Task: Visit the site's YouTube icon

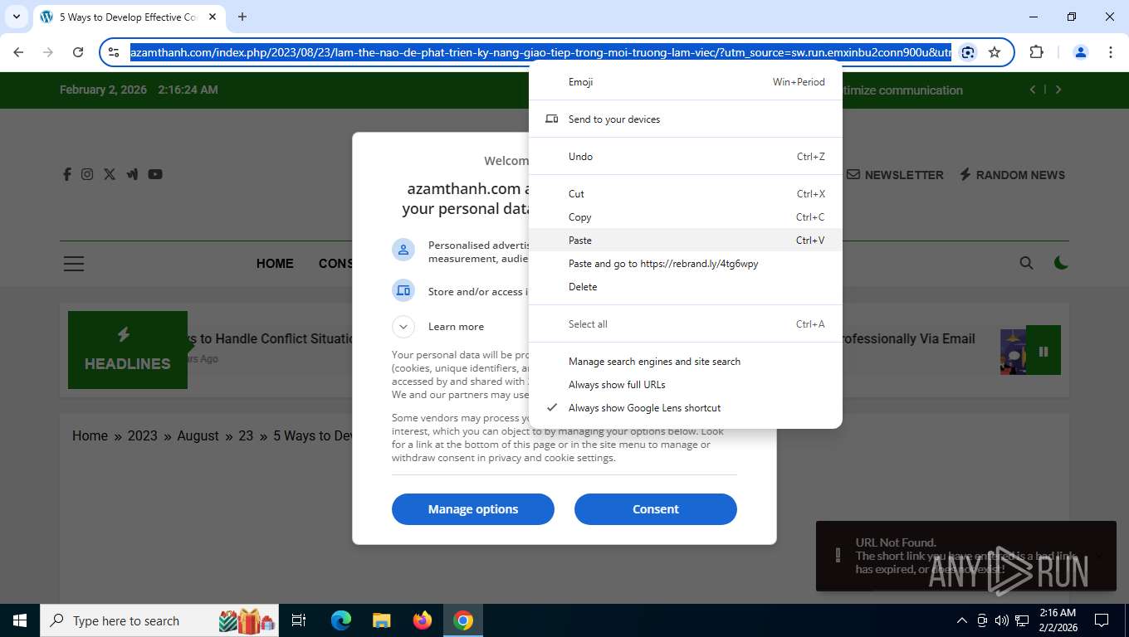Action: 155,174
